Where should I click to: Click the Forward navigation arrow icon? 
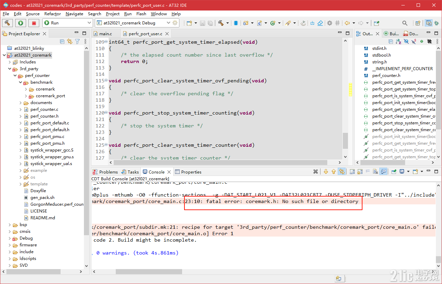coord(361,23)
